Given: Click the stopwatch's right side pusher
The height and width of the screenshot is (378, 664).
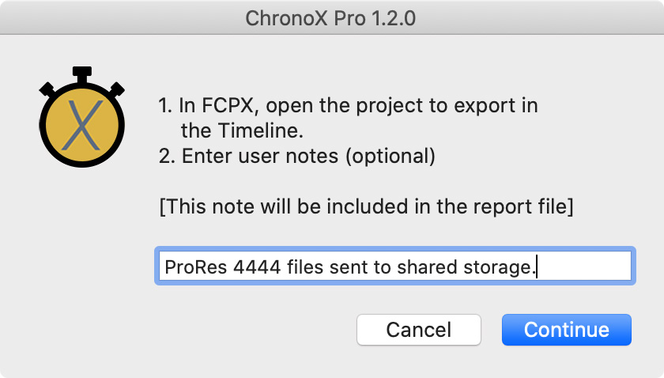Looking at the screenshot, I should [117, 89].
